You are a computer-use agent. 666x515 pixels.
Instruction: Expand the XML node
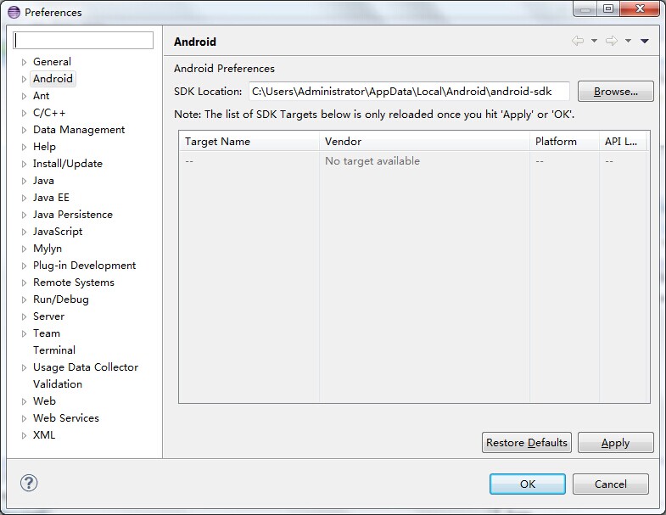tap(25, 435)
